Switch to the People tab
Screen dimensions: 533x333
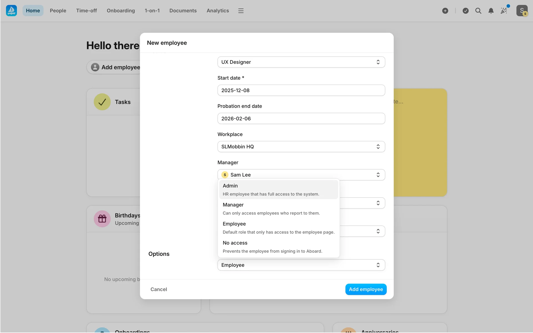pyautogui.click(x=58, y=11)
